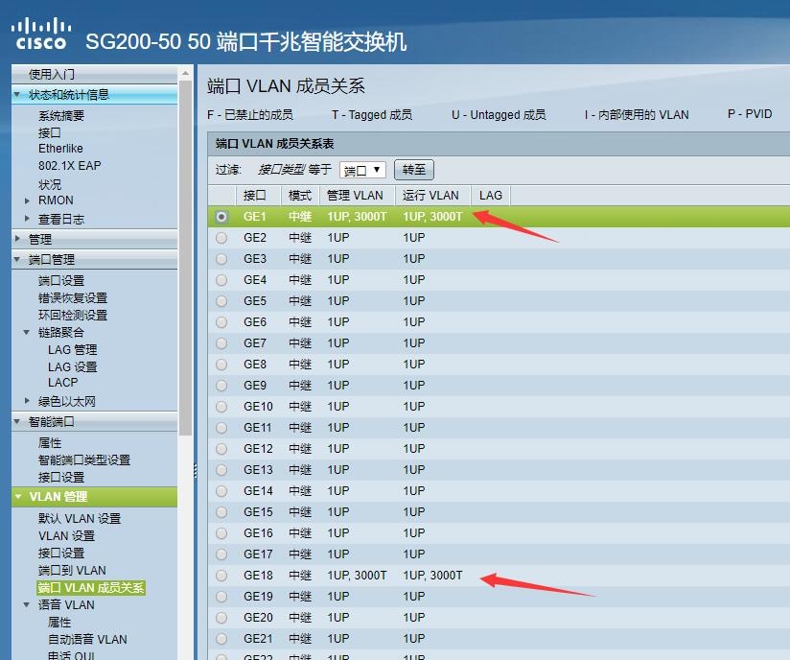
Task: Collapse the 链路聚合 node
Action: tap(27, 332)
